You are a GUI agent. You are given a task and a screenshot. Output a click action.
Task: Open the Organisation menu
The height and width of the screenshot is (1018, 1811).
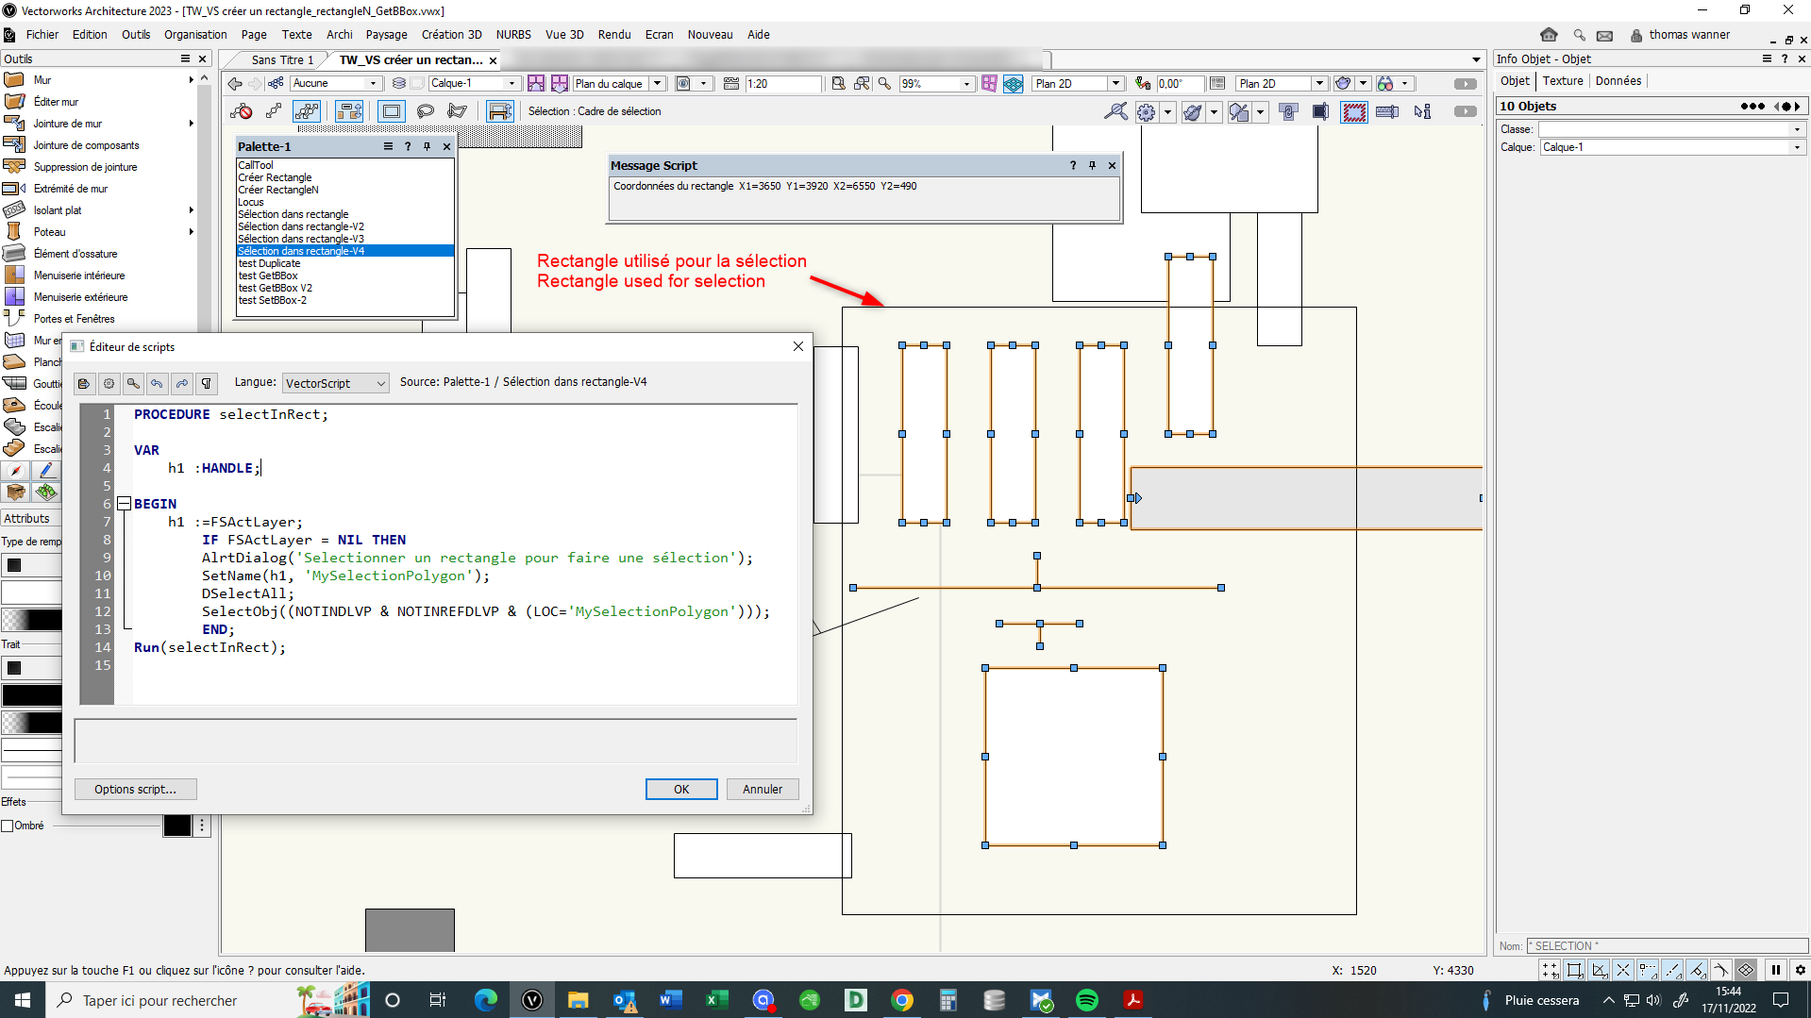[195, 35]
